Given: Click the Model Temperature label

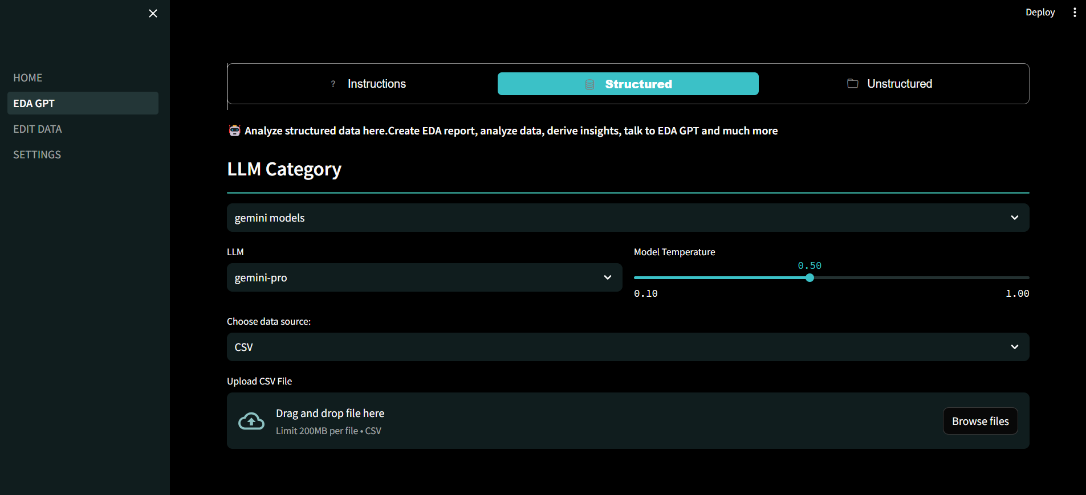Looking at the screenshot, I should tap(674, 252).
